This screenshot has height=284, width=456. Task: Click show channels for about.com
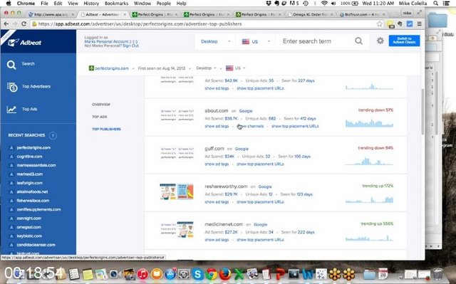click(x=250, y=126)
